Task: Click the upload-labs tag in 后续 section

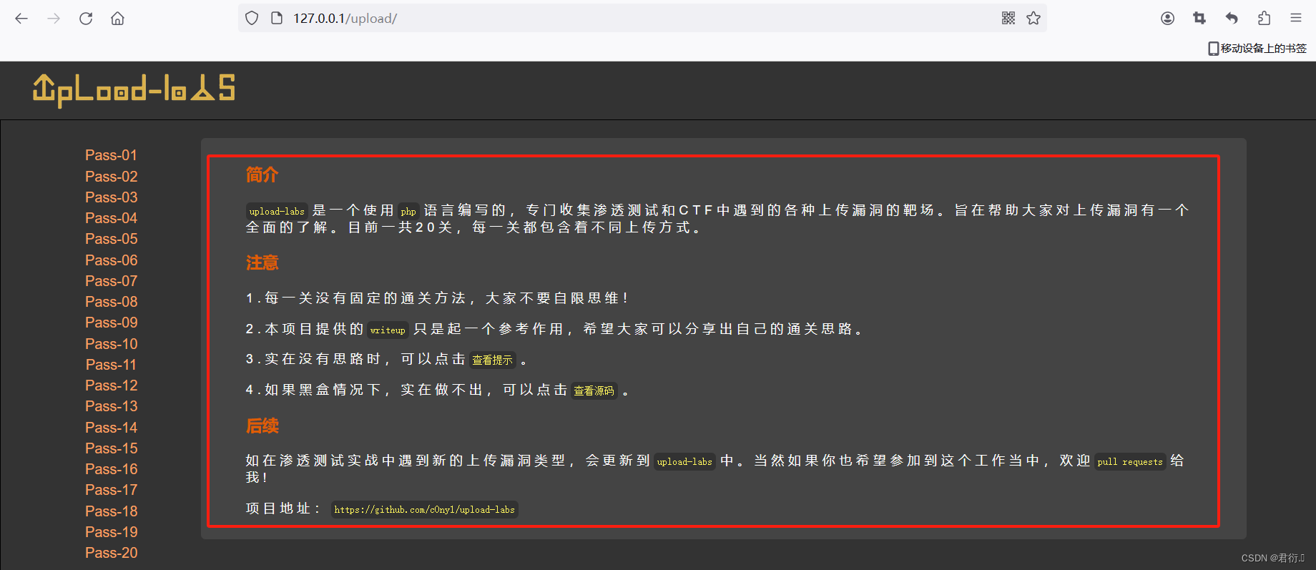Action: click(684, 461)
